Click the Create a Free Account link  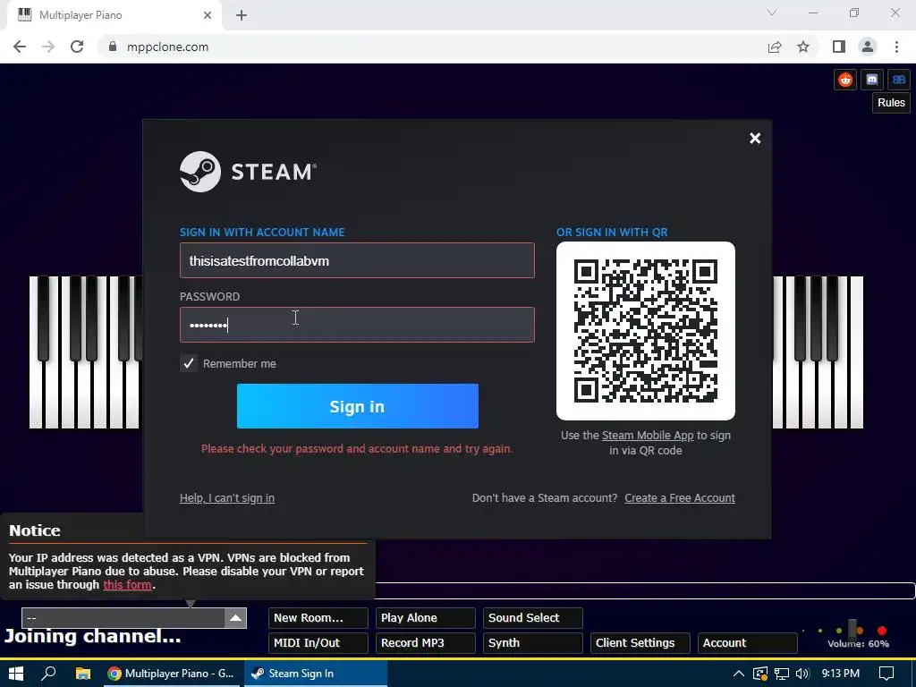pos(680,498)
